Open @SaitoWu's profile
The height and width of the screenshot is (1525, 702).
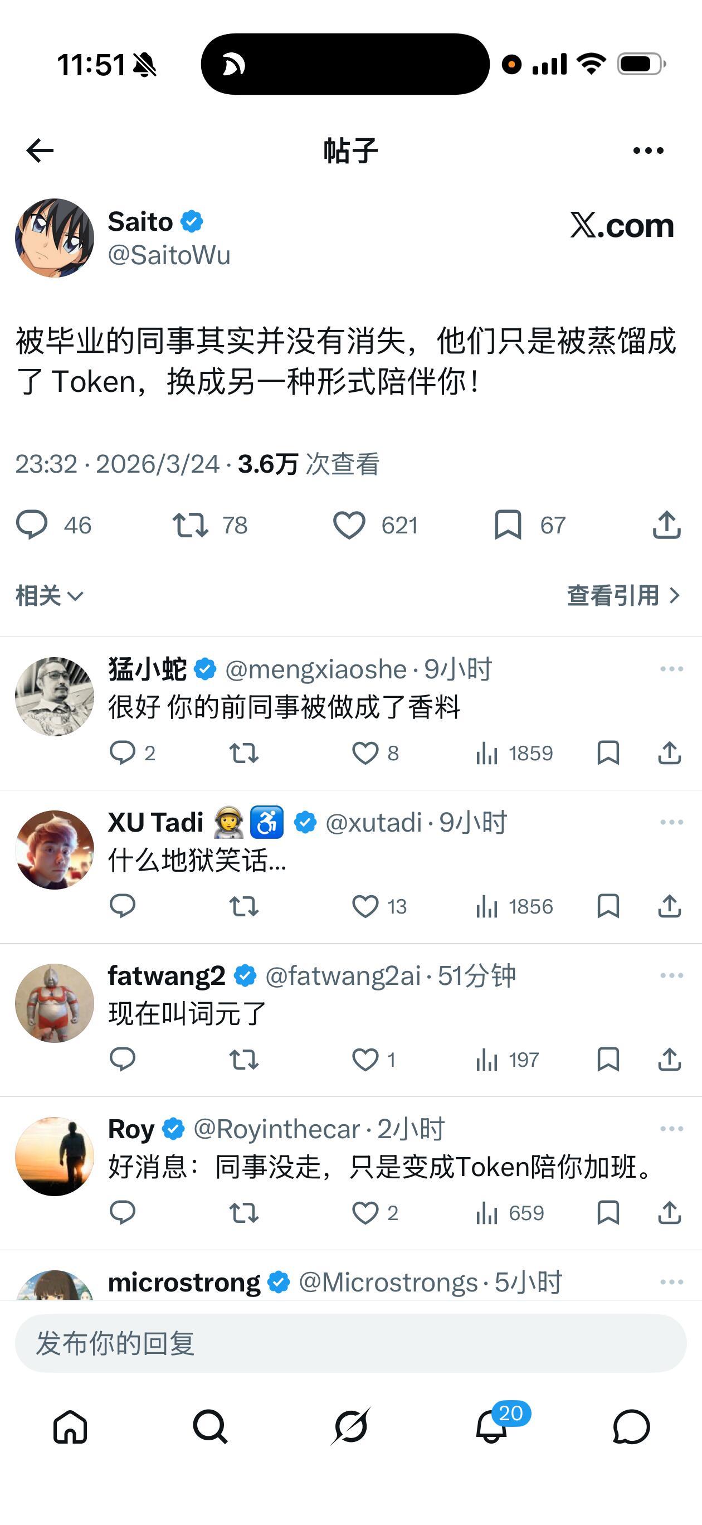[x=170, y=255]
